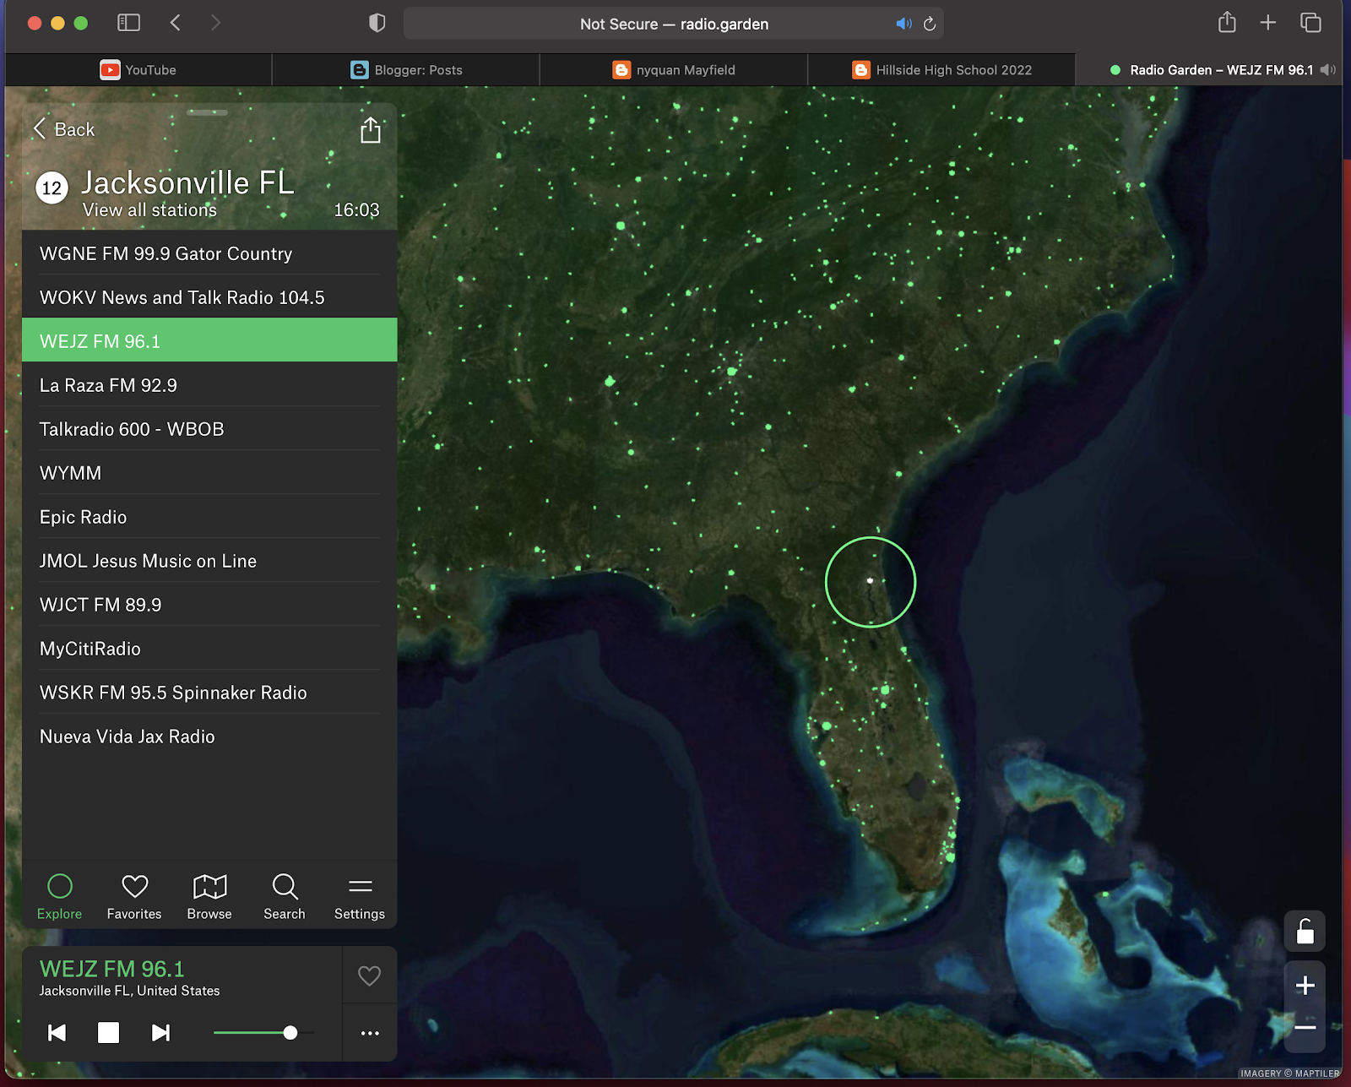Share the Jacksonville FL station list
This screenshot has height=1087, width=1351.
(371, 130)
